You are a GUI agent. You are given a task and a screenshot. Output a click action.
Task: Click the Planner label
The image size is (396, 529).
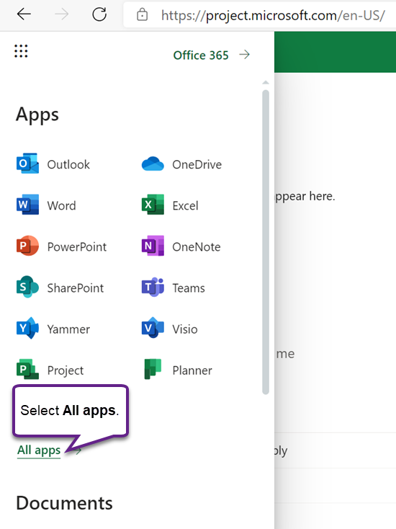coord(192,370)
